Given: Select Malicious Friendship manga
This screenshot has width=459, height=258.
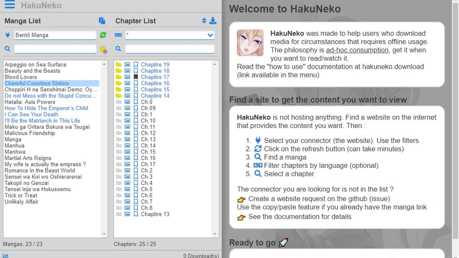Looking at the screenshot, I should 30,133.
